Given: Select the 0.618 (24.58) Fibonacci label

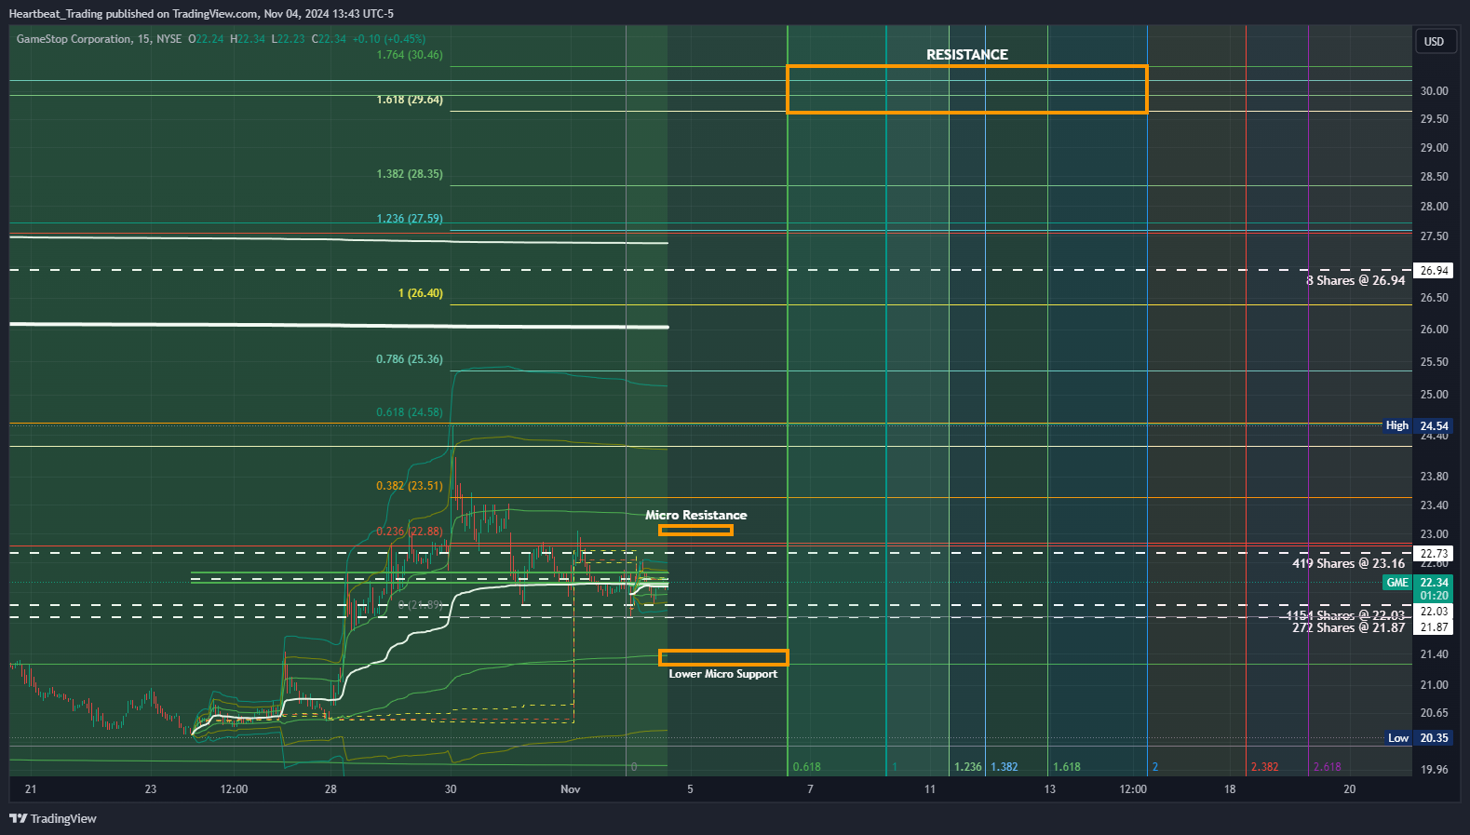Looking at the screenshot, I should (x=410, y=412).
